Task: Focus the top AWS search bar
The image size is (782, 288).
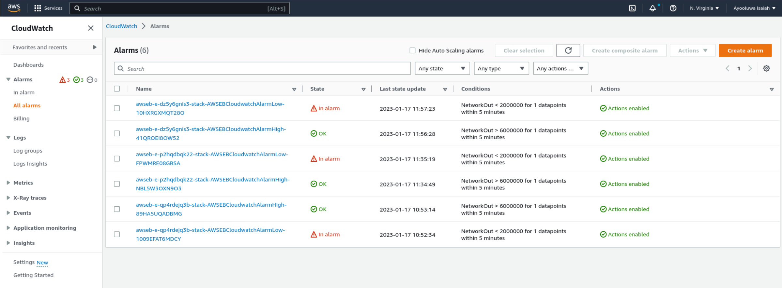Action: coord(179,8)
